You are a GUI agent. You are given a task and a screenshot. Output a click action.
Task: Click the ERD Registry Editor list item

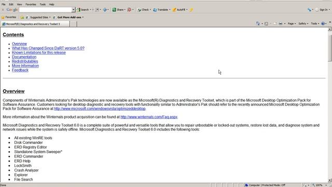(31, 147)
